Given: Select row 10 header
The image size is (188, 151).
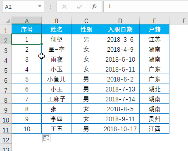Looking at the screenshot, I should 6,119.
